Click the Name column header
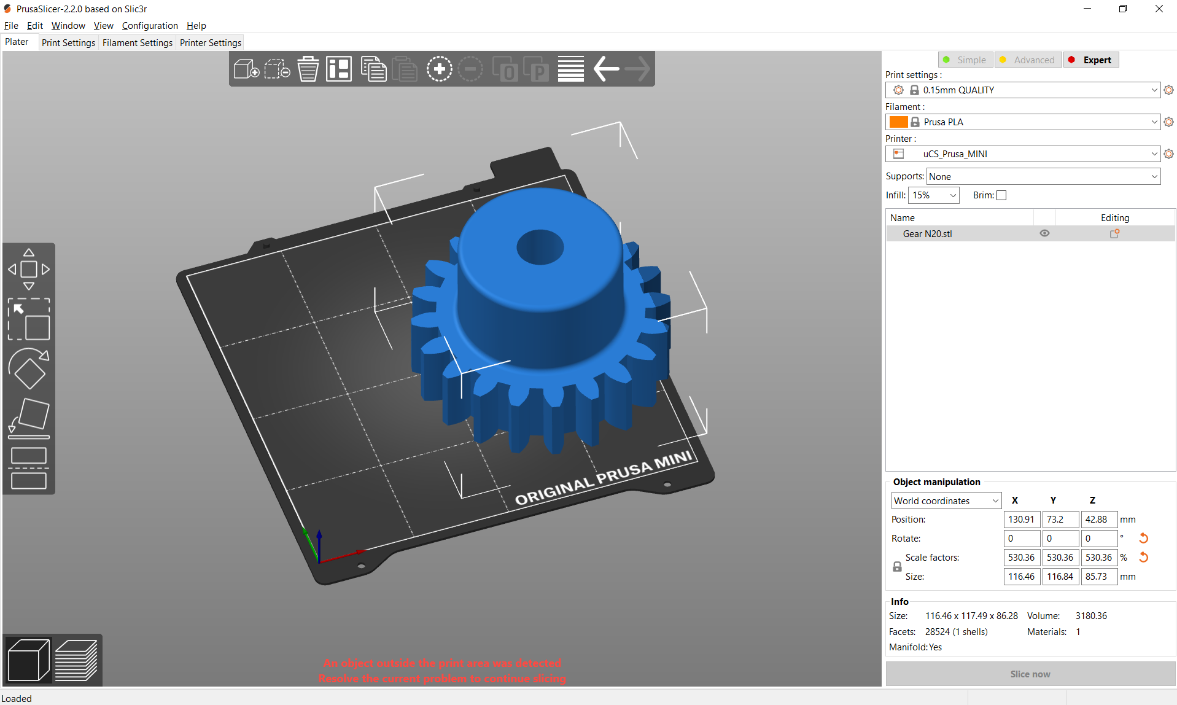Image resolution: width=1177 pixels, height=705 pixels. [960, 217]
